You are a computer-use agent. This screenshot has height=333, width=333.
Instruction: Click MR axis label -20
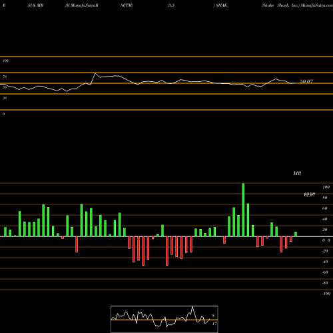point(325,251)
